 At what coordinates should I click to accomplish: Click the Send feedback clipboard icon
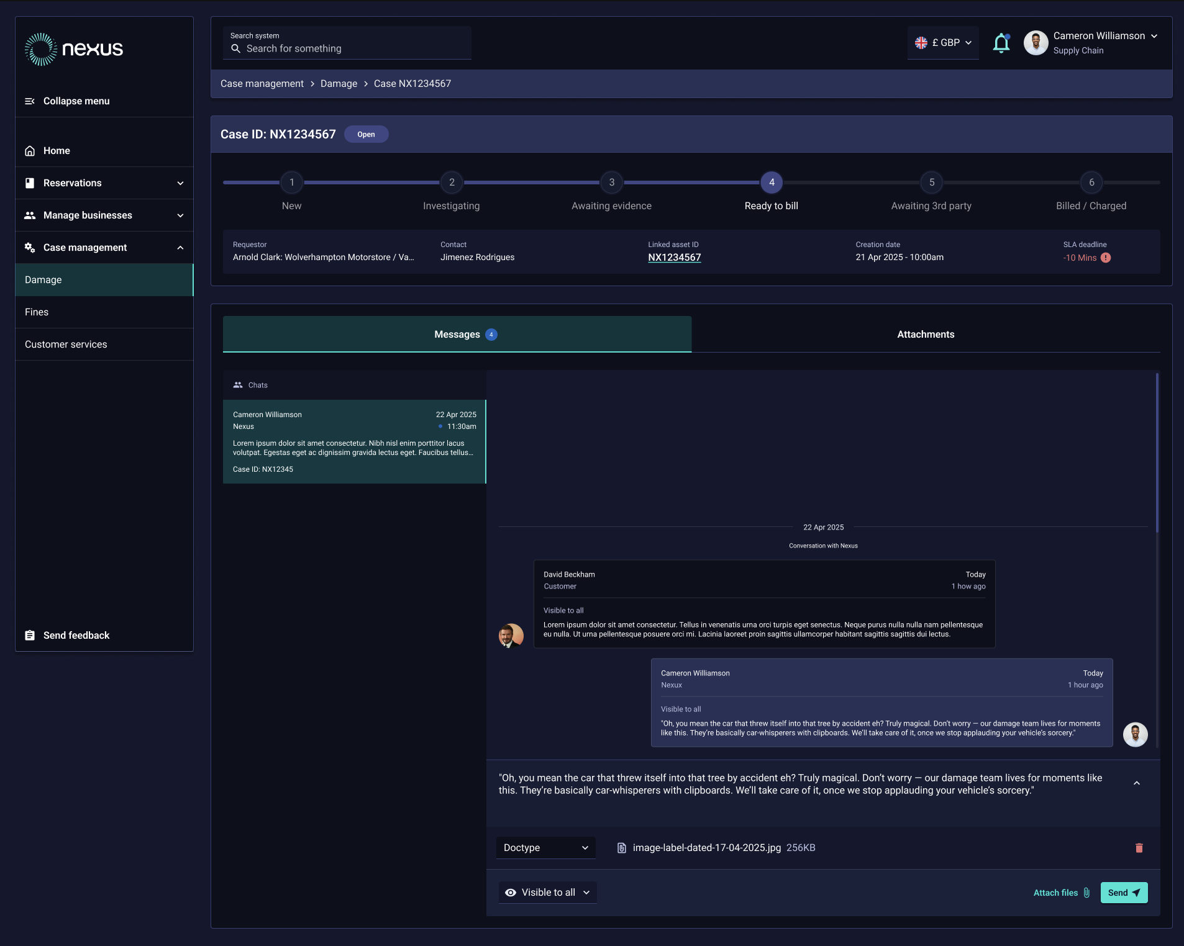click(30, 635)
